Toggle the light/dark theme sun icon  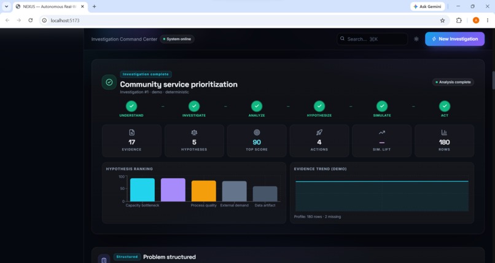tap(416, 39)
